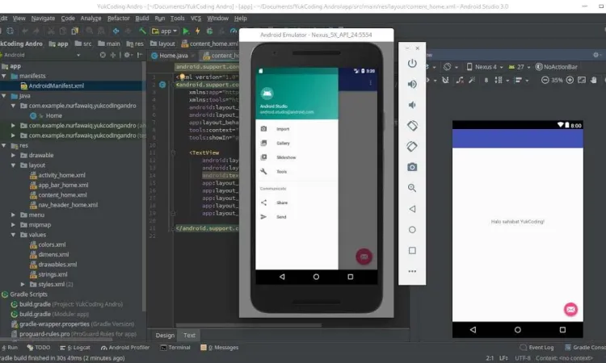Open content_home.xml in project tree
The width and height of the screenshot is (606, 363).
(62, 194)
